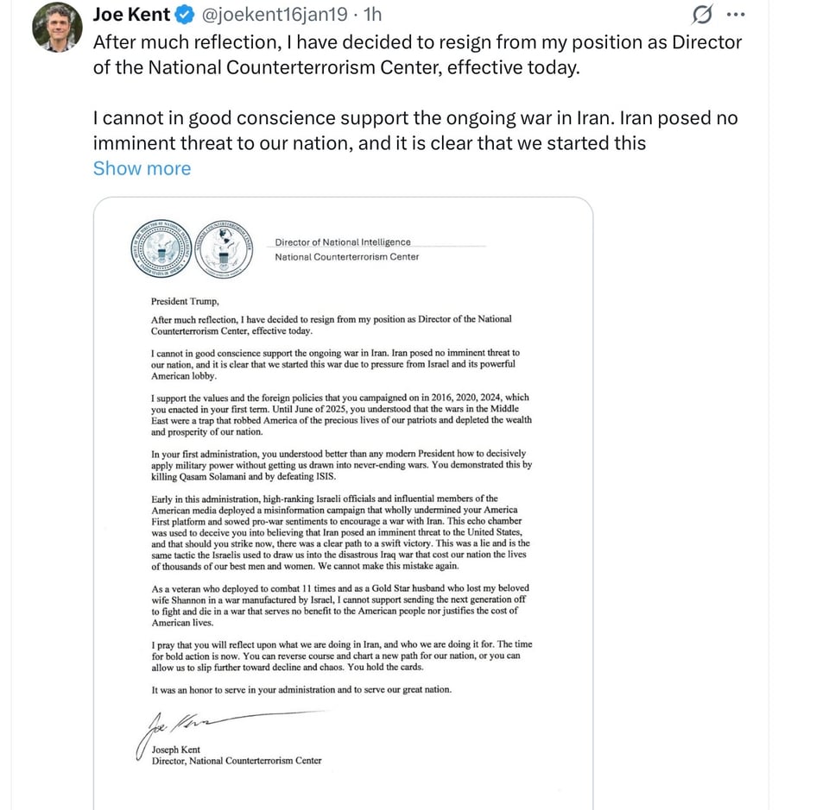This screenshot has height=810, width=829.
Task: Click the letter's closing line "It was an honor to serve"
Action: tap(301, 689)
